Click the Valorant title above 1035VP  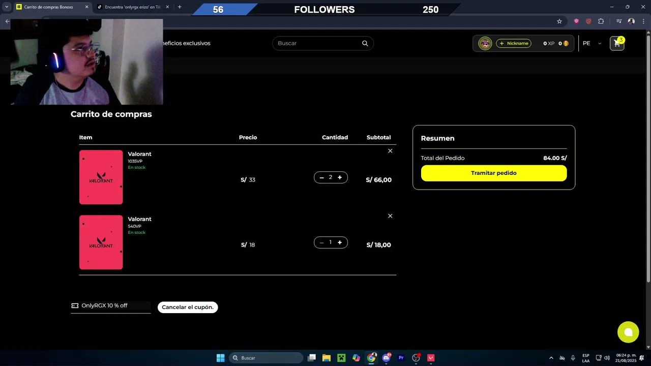point(139,154)
